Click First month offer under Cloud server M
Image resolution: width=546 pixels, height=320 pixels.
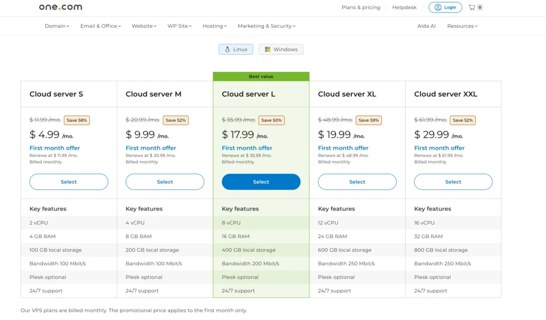[x=151, y=148]
